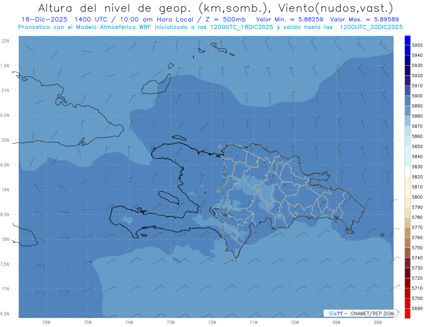Click the bright red legend band below 5690

(407, 313)
